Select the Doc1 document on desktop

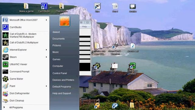(x=115, y=8)
